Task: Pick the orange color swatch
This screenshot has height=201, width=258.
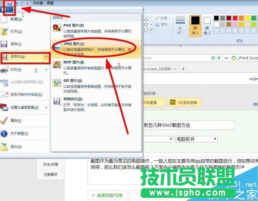Action: tap(241, 18)
